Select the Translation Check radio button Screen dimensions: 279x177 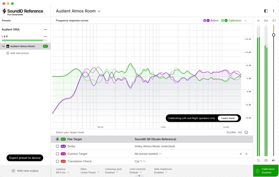click(x=57, y=161)
